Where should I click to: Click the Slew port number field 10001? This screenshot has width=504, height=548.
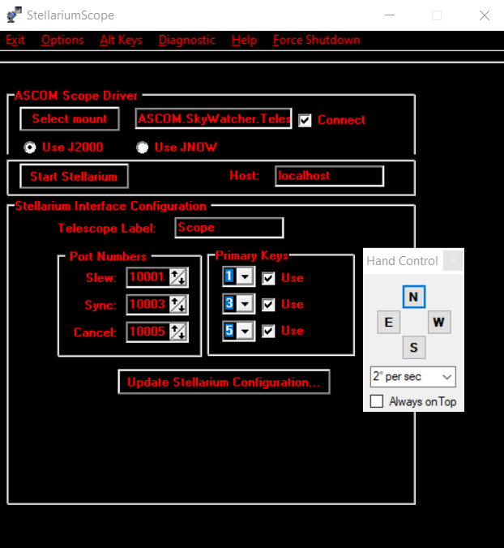pos(148,277)
